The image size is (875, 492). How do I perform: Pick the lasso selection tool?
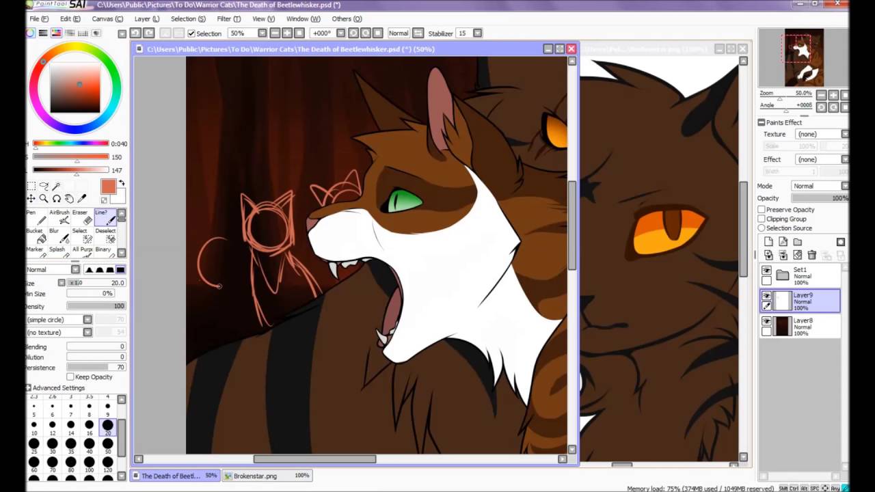[44, 186]
